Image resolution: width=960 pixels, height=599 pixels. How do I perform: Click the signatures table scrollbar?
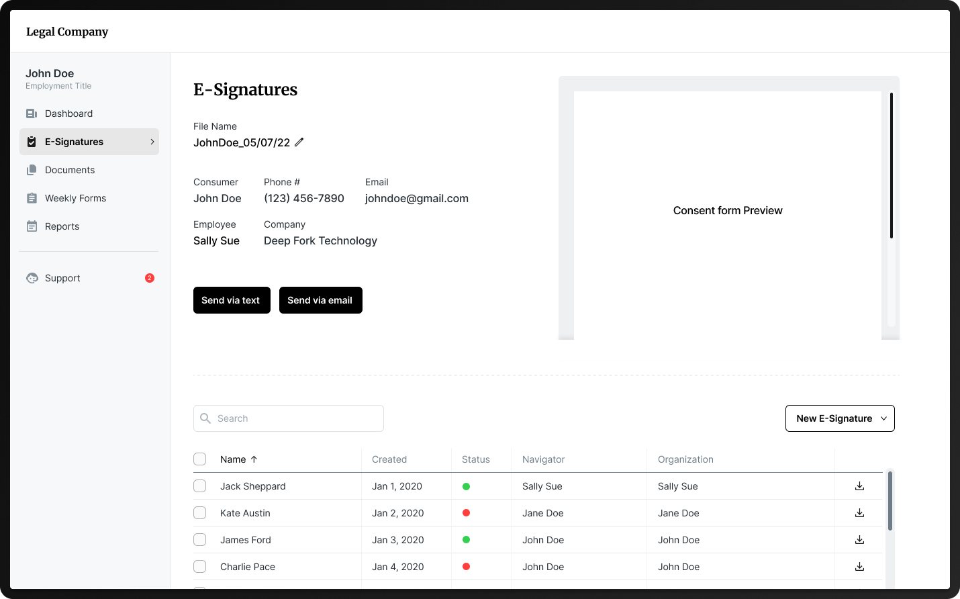pos(890,501)
